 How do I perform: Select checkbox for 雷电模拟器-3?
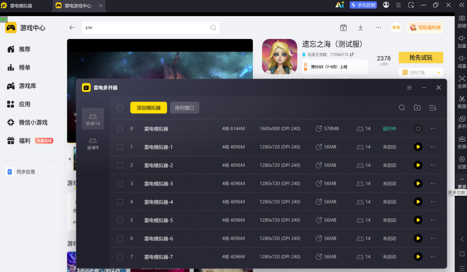click(120, 183)
